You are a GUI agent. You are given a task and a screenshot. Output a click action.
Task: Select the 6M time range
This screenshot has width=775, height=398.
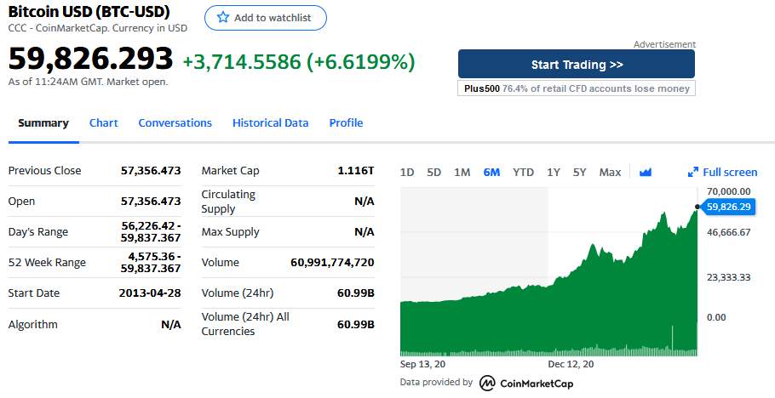491,172
